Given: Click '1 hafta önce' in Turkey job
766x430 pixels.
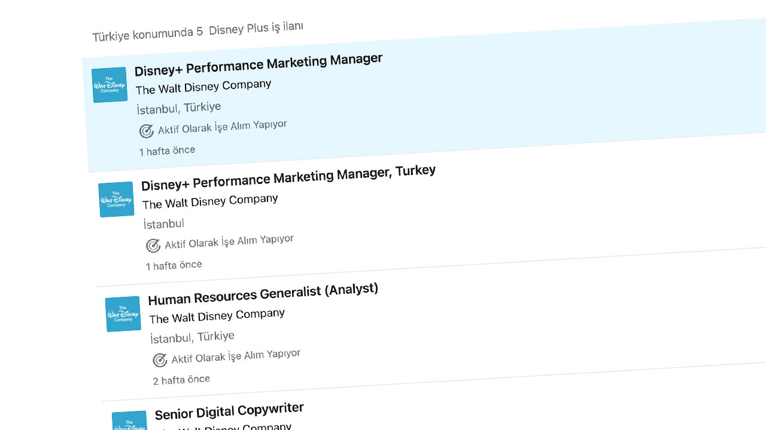Looking at the screenshot, I should point(174,265).
